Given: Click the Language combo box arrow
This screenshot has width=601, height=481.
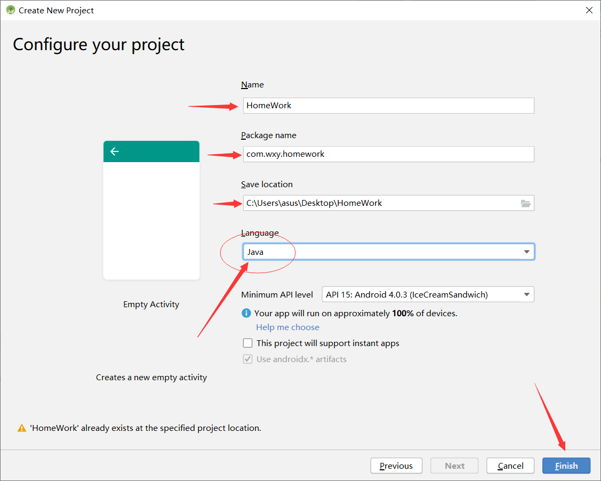Looking at the screenshot, I should click(x=526, y=252).
